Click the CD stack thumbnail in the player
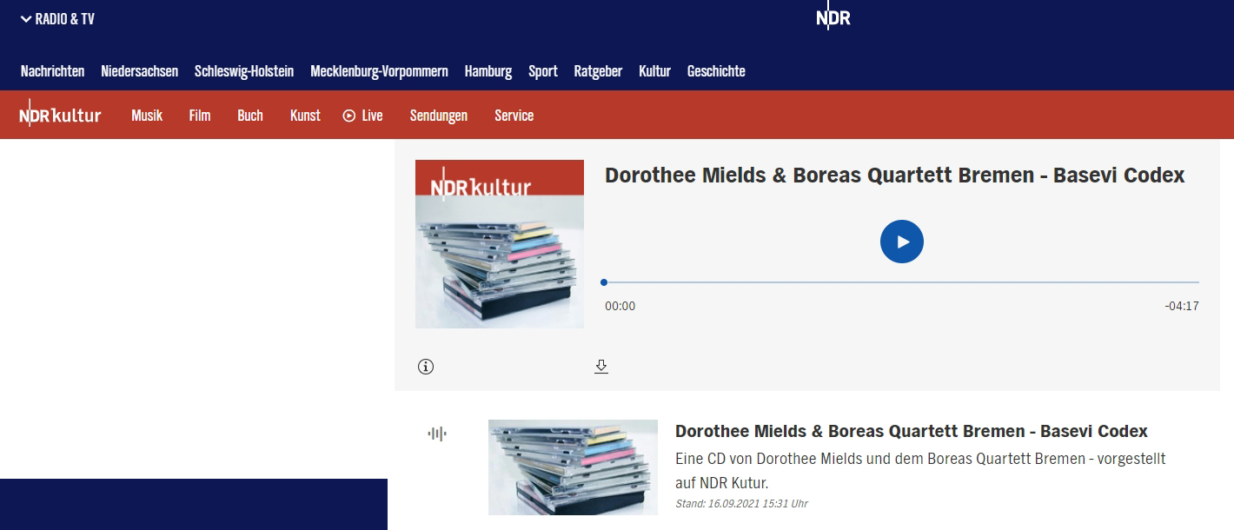 click(500, 244)
